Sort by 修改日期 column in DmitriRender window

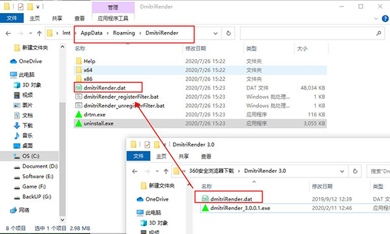(196, 49)
